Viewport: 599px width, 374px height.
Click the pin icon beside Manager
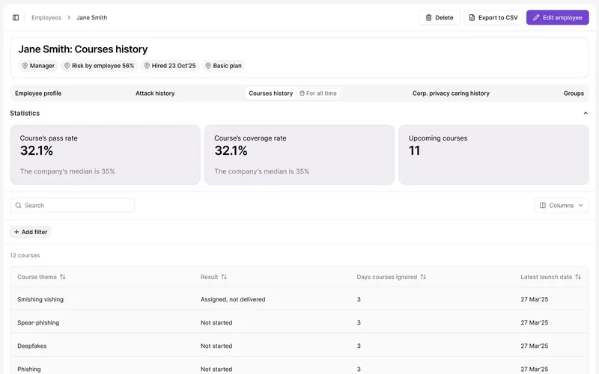coord(25,66)
